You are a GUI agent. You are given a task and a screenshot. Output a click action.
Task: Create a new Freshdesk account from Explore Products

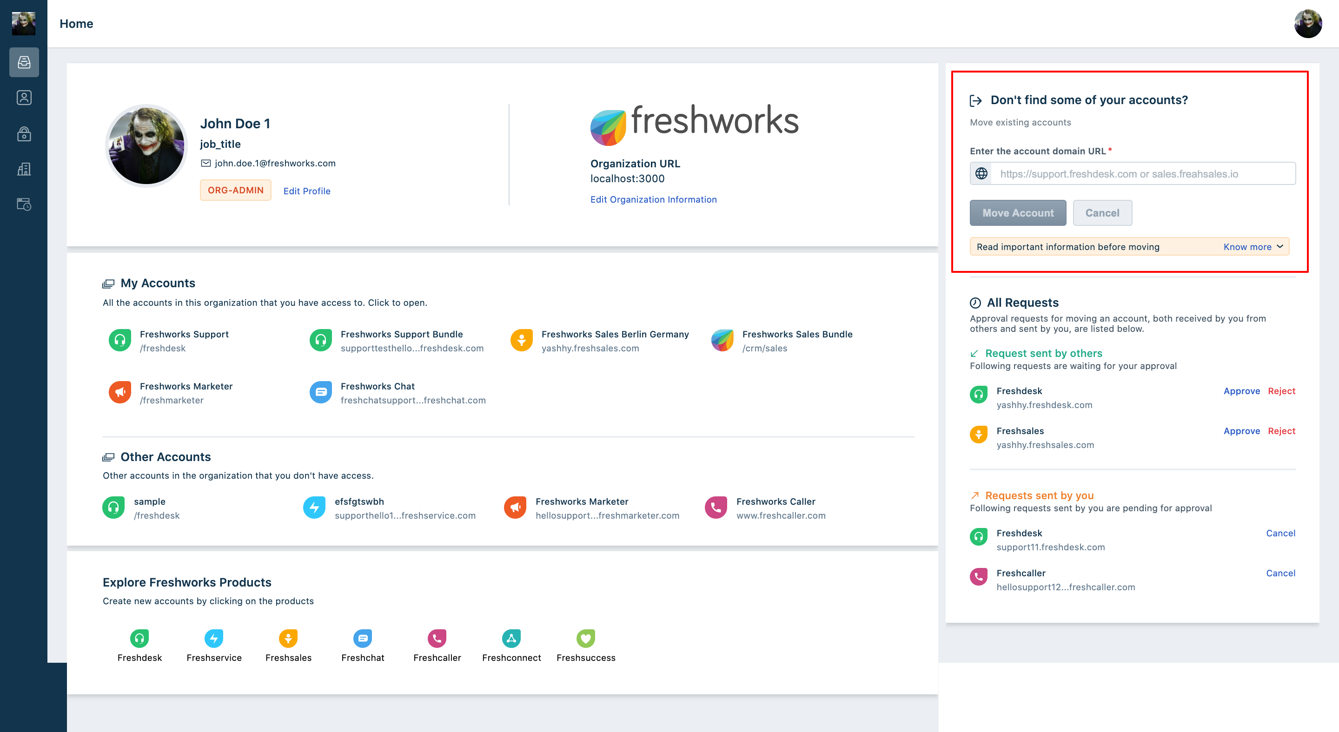click(139, 638)
